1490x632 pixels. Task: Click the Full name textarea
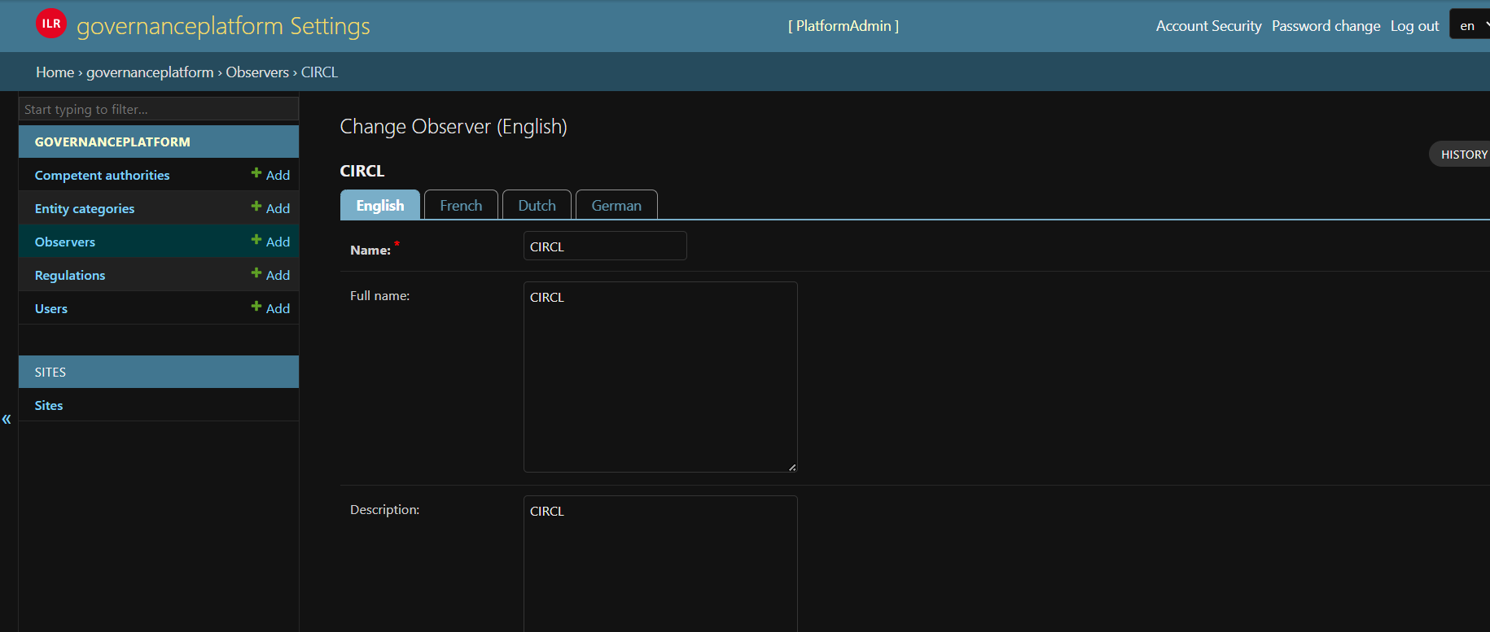(x=660, y=377)
